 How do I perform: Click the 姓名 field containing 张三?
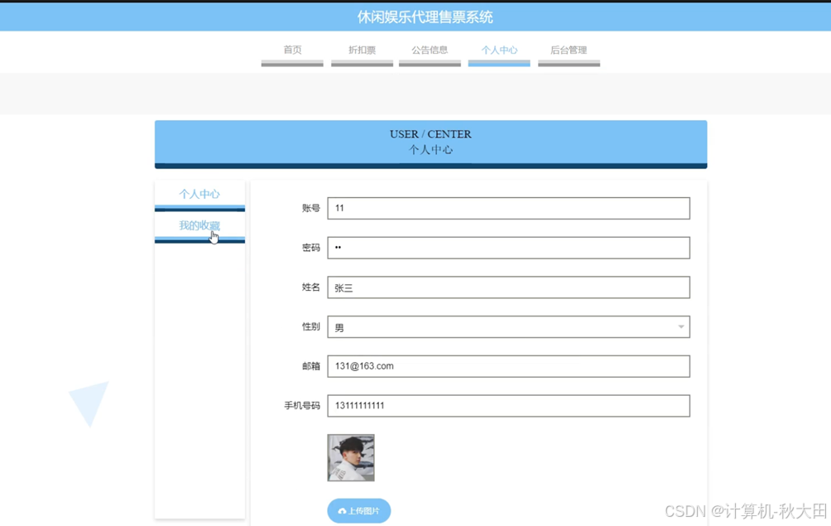click(x=508, y=287)
